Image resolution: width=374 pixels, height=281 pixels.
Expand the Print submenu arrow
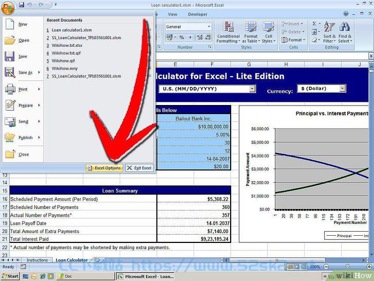[x=39, y=89]
